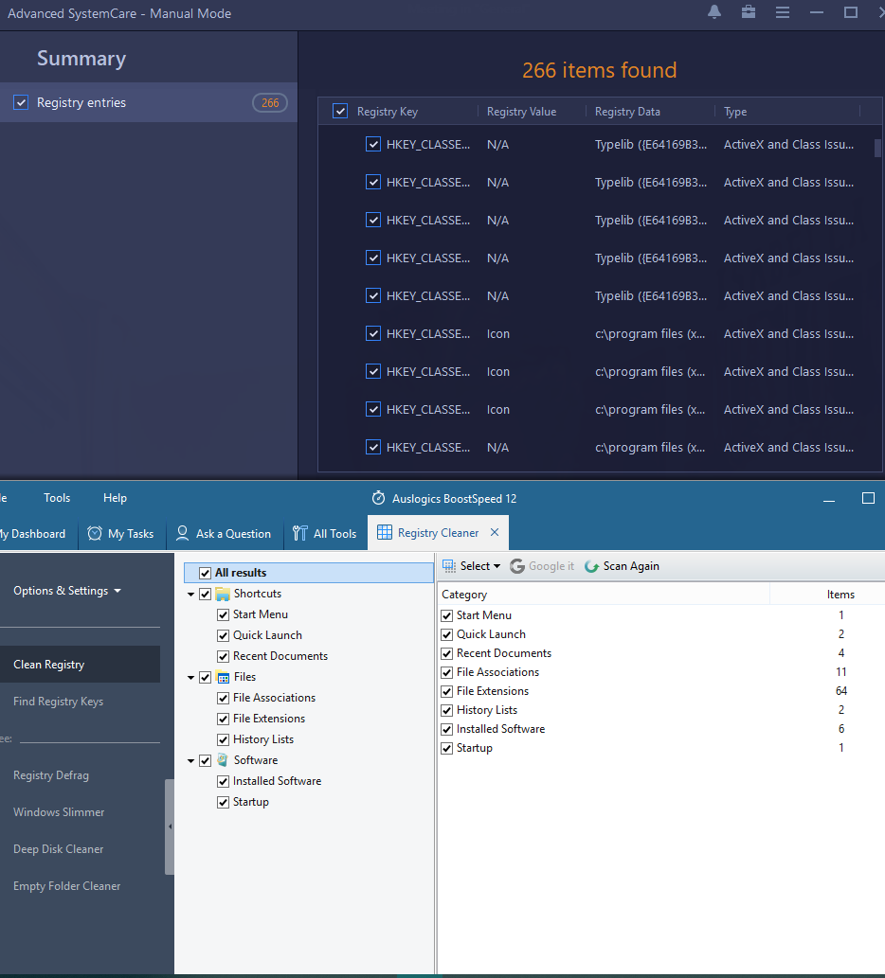
Task: Open the toolbox briefcase icon
Action: point(748,12)
